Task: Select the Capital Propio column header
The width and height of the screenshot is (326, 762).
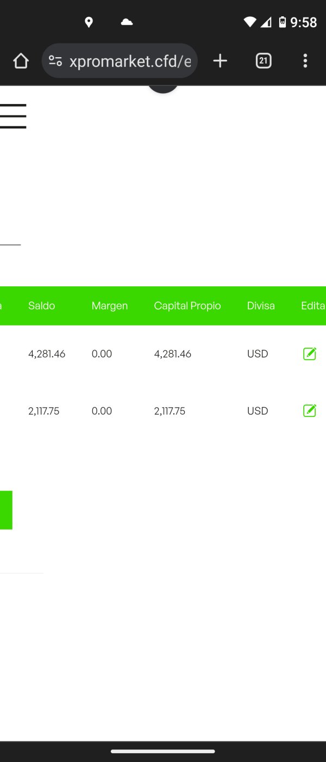Action: 187,306
